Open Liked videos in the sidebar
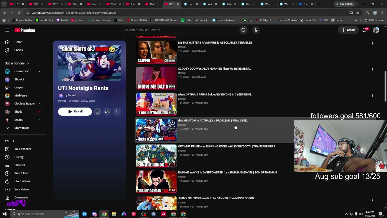Viewport: 387px width, 218px height. [22, 181]
